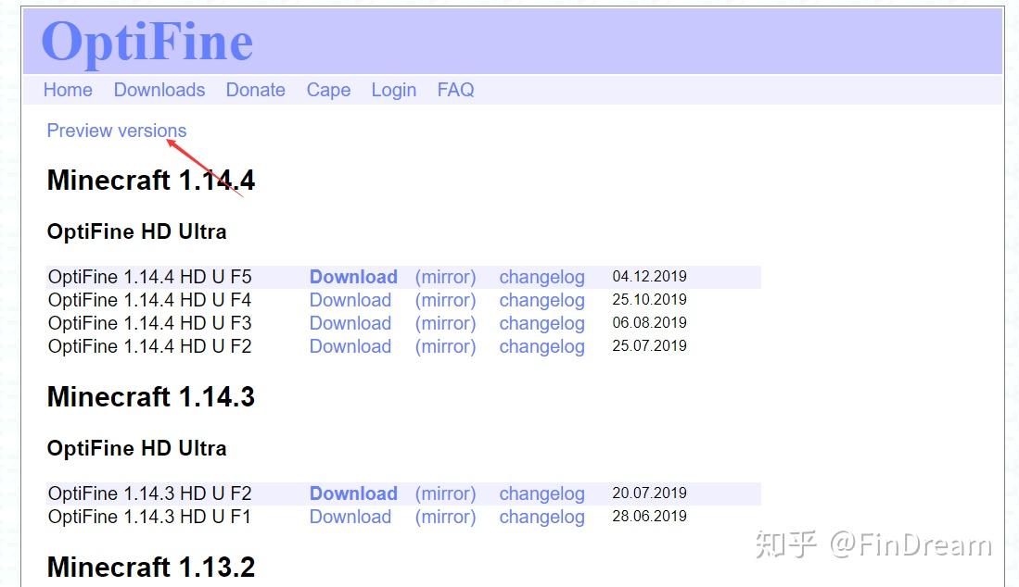Open mirror link for 1.14.4 HD U F2
The height and width of the screenshot is (587, 1019).
click(446, 346)
